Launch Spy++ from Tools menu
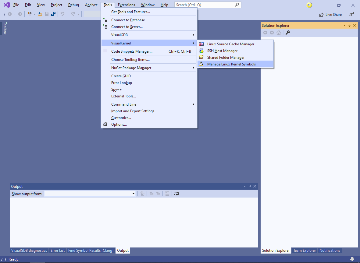360x263 pixels. click(x=149, y=89)
